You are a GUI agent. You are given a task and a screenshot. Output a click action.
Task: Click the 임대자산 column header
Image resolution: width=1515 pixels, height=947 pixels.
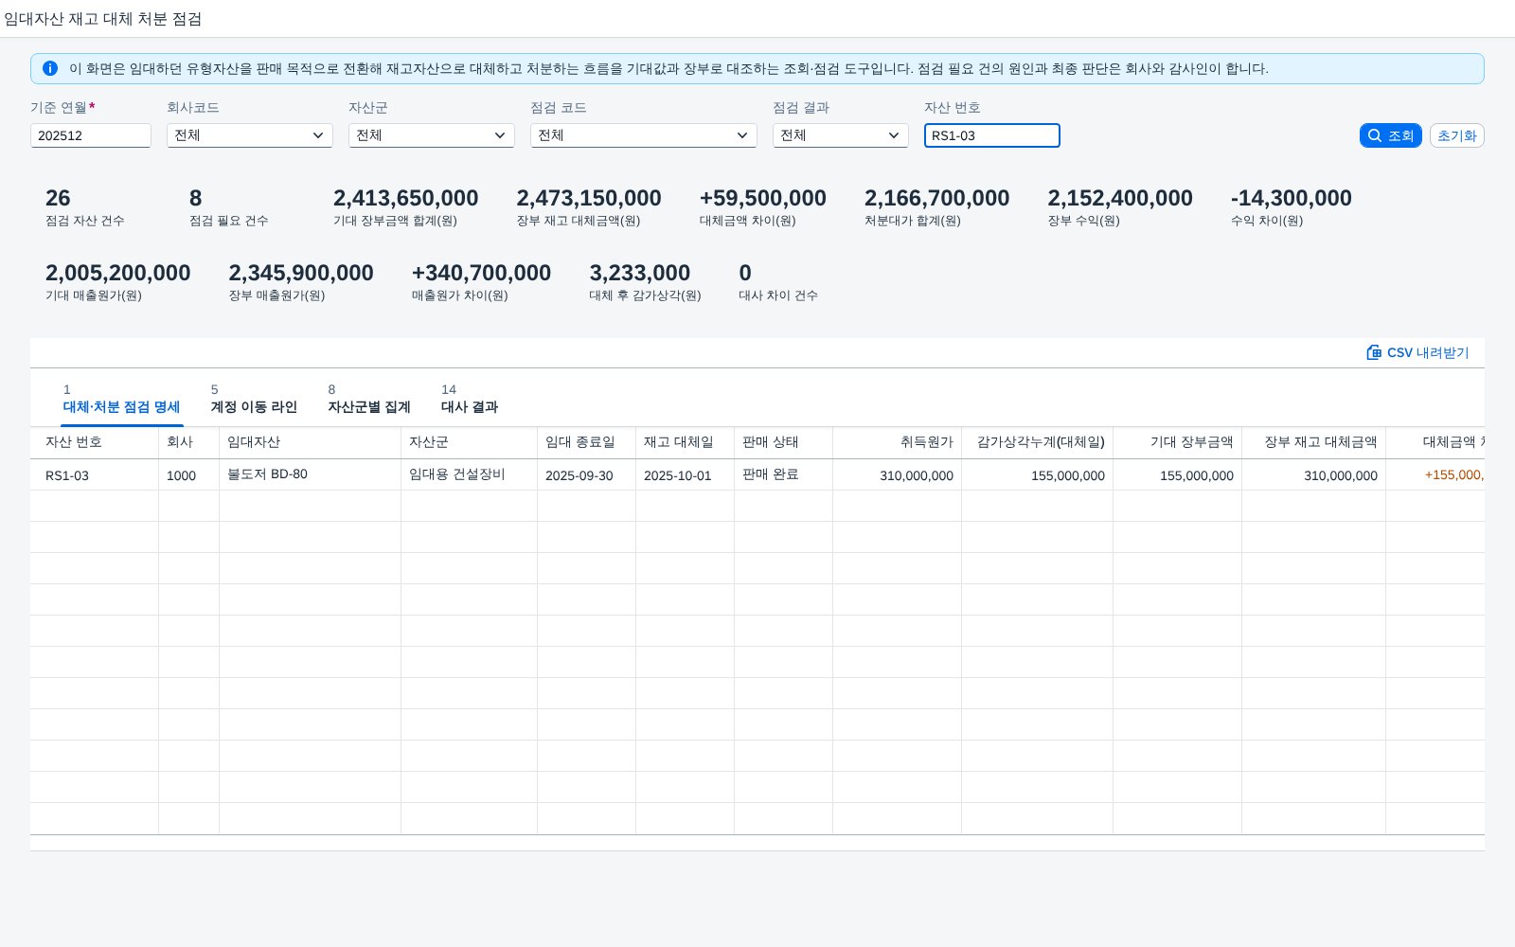pos(311,442)
